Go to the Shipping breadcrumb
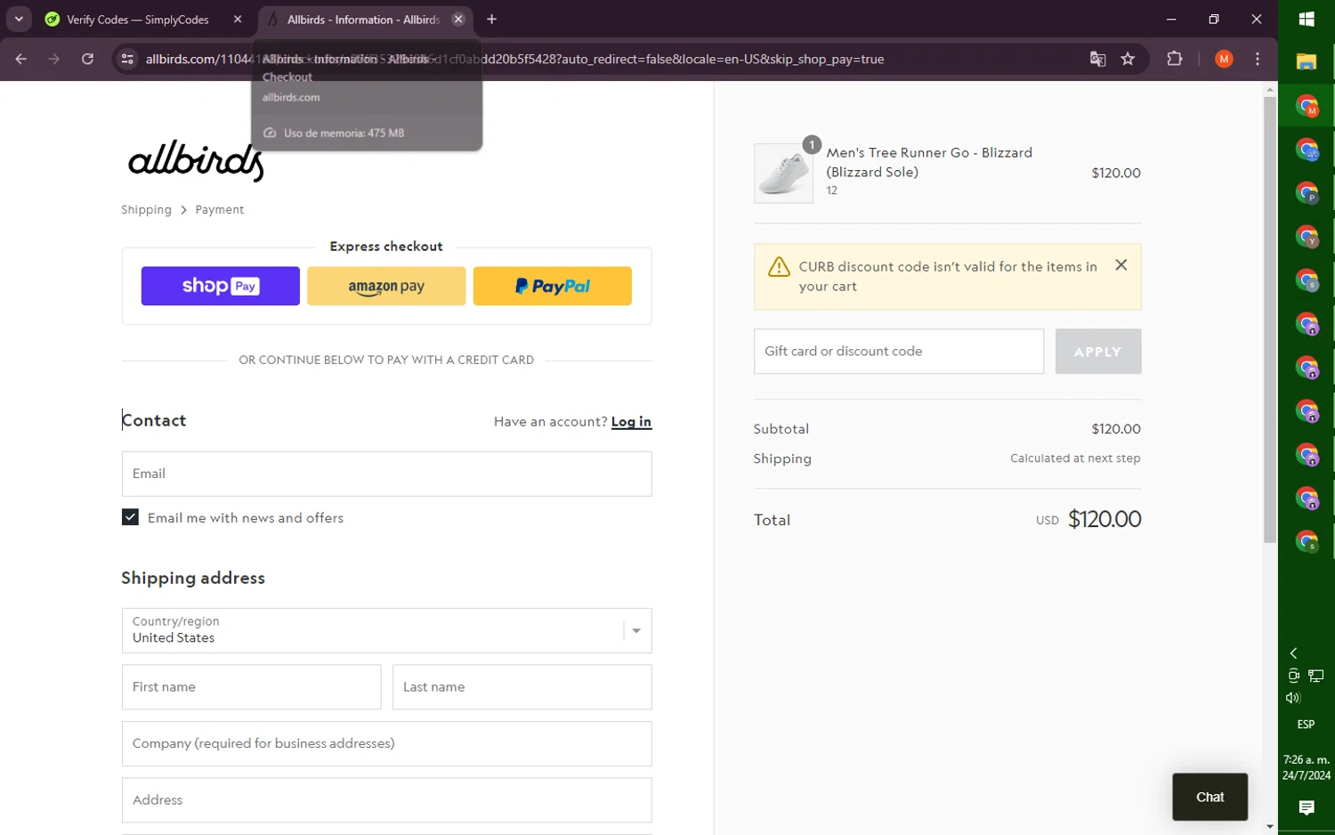 (x=146, y=210)
